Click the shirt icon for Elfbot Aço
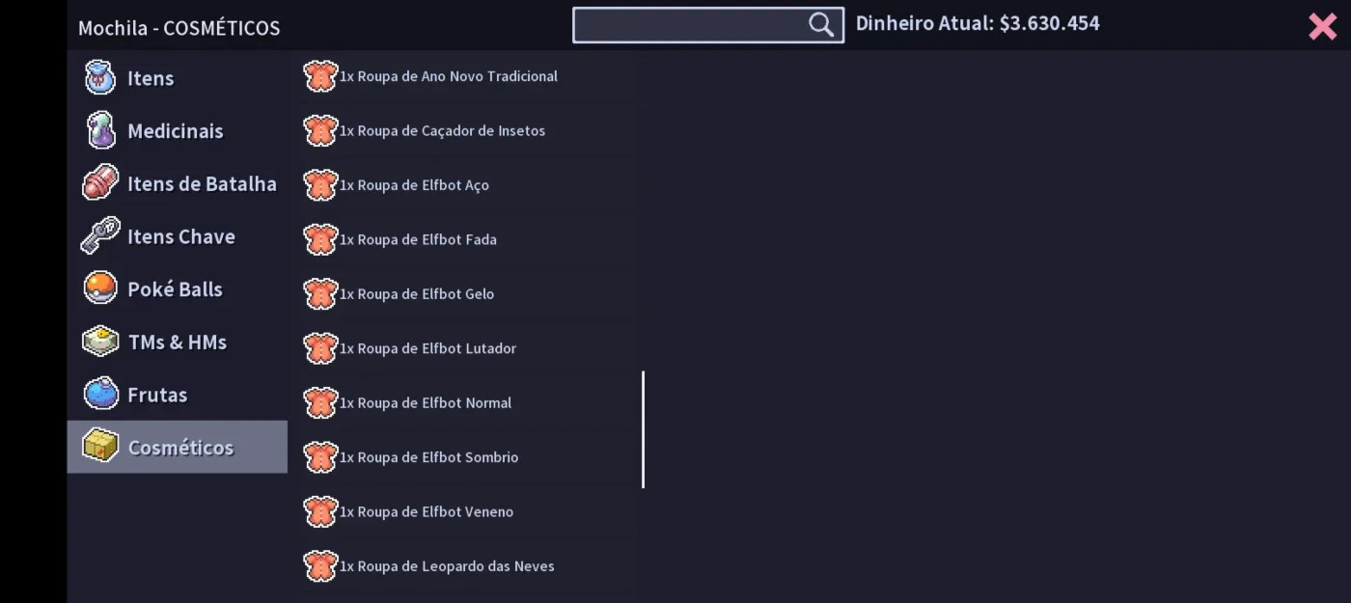Screen dimensions: 1351x603 [320, 184]
